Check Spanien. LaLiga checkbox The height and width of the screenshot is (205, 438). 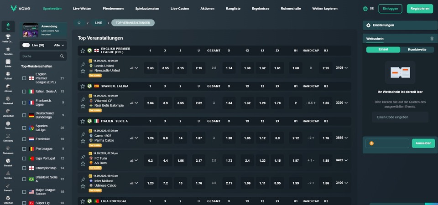24,128
